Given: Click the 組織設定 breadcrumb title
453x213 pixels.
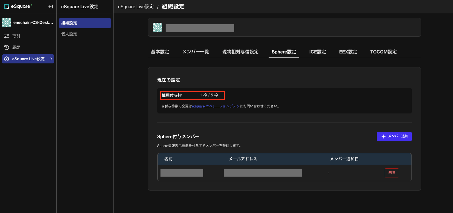Looking at the screenshot, I should pyautogui.click(x=173, y=7).
